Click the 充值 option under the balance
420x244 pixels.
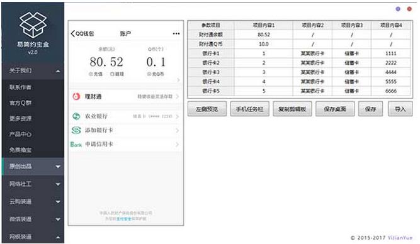96,74
